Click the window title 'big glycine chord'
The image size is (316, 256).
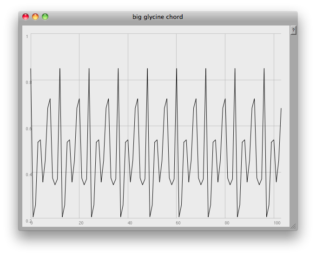pyautogui.click(x=158, y=17)
